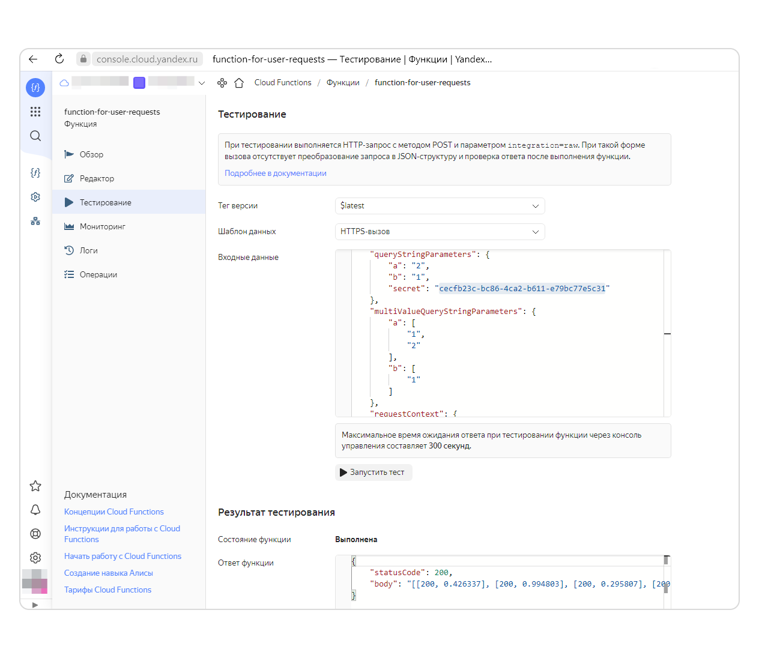This screenshot has width=759, height=658.
Task: Open the Функции breadcrumb
Action: [343, 83]
